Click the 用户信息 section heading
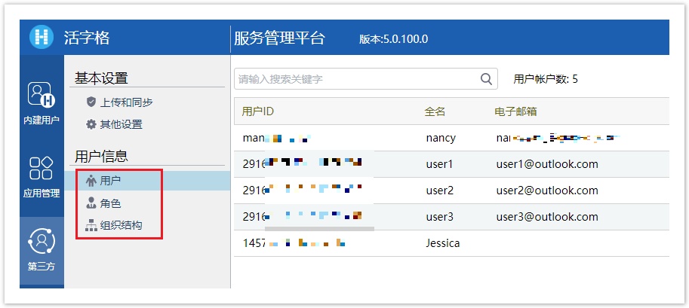This screenshot has width=689, height=308. pyautogui.click(x=101, y=156)
